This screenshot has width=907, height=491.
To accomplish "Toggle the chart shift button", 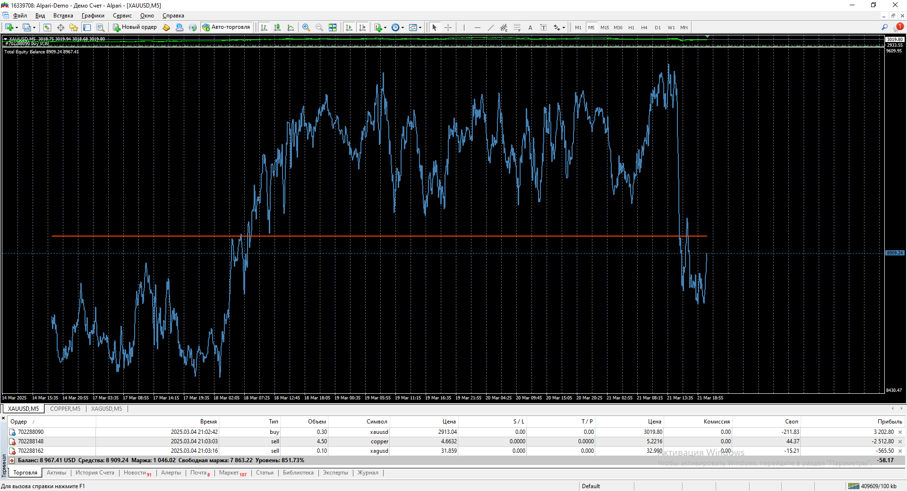I will (362, 27).
